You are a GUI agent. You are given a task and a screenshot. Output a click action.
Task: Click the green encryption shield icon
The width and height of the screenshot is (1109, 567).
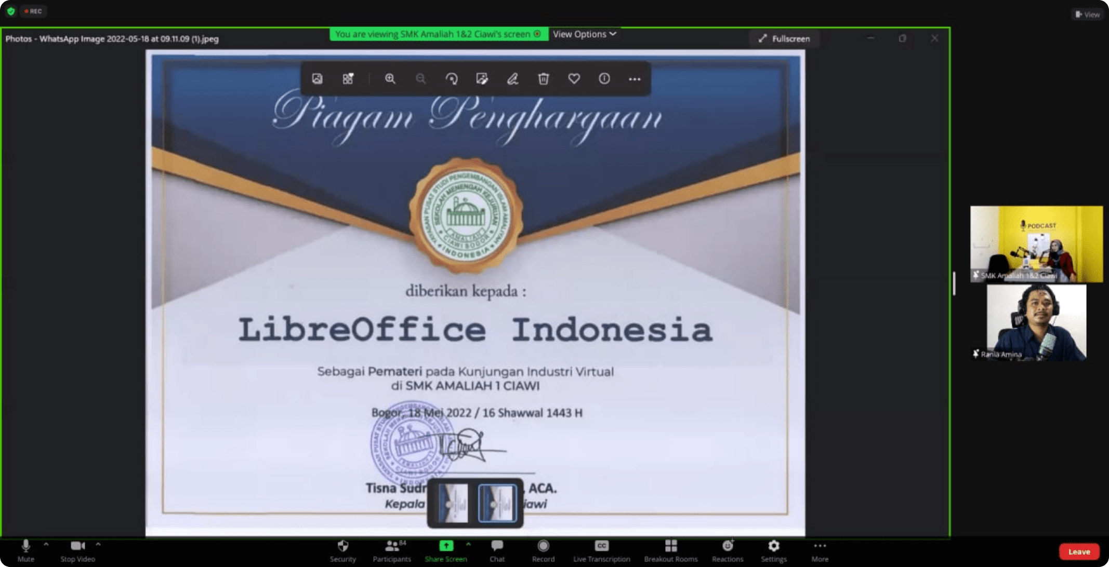(11, 11)
